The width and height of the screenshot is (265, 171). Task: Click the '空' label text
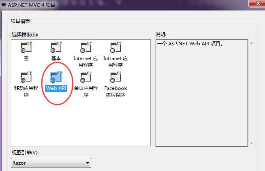(26, 58)
